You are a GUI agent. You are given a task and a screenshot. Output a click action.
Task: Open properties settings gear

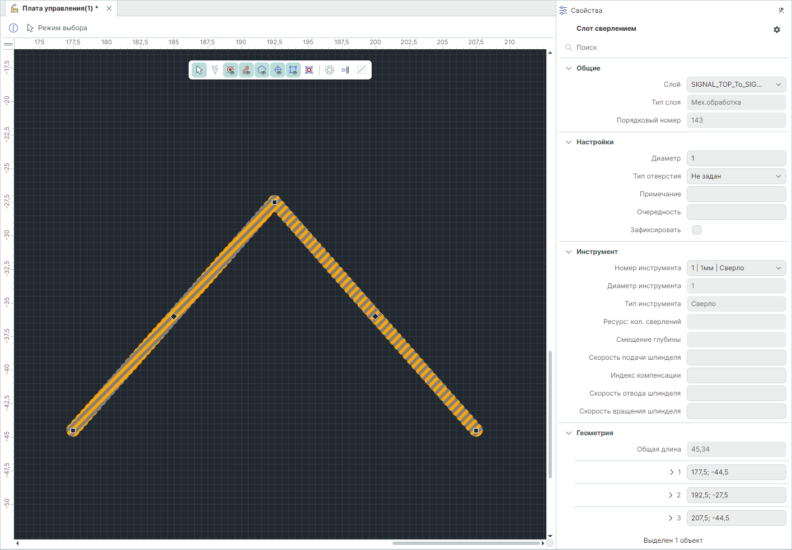tap(777, 30)
